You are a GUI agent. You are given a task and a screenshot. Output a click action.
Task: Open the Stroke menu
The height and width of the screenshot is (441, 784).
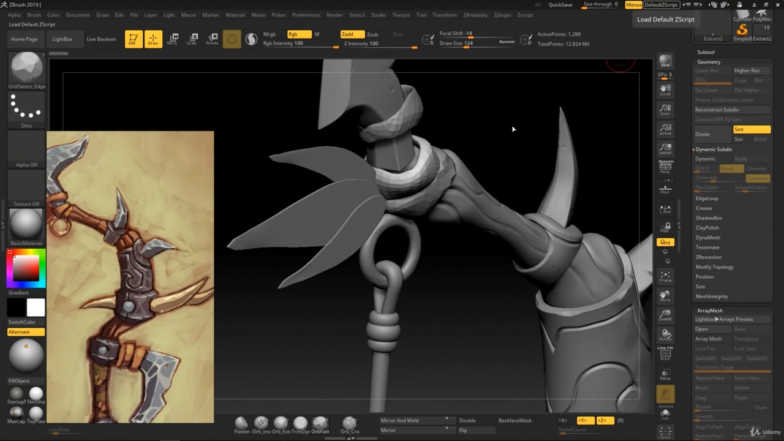pyautogui.click(x=379, y=15)
